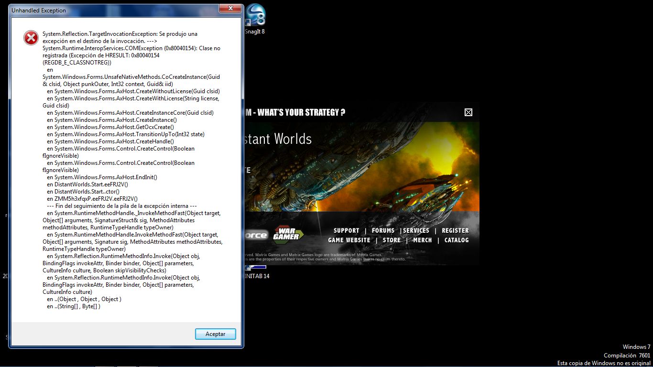Open the STORE link in the launcher
Screen dimensions: 653x367
pyautogui.click(x=392, y=240)
